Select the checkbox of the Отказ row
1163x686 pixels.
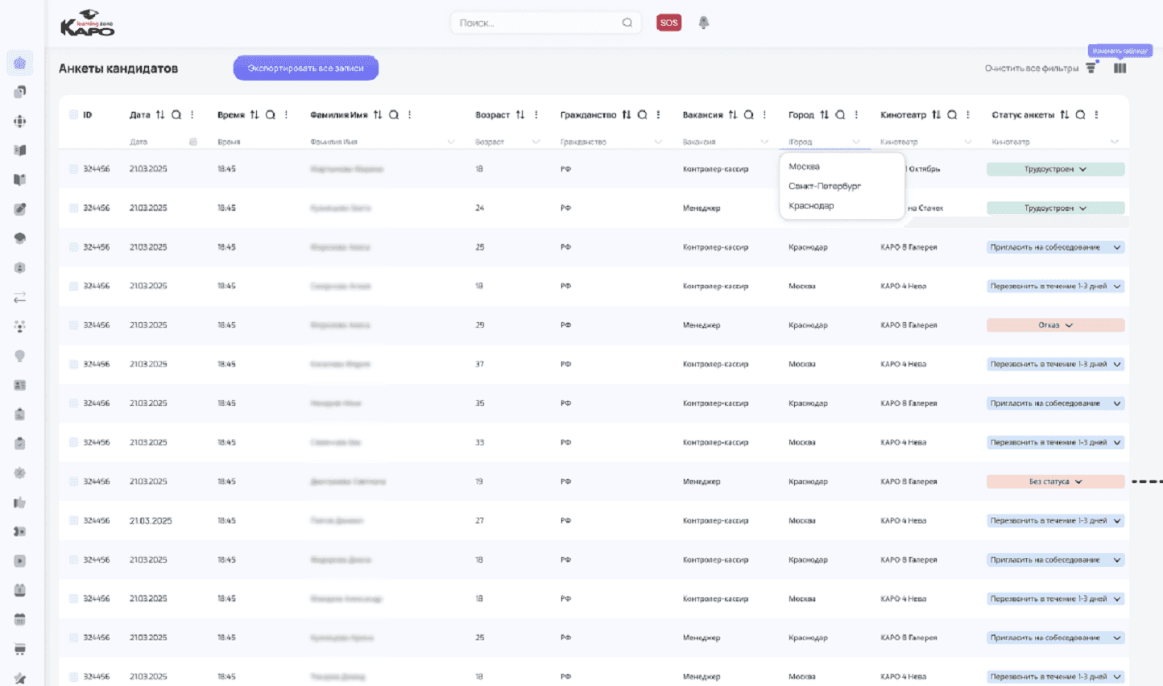(73, 325)
